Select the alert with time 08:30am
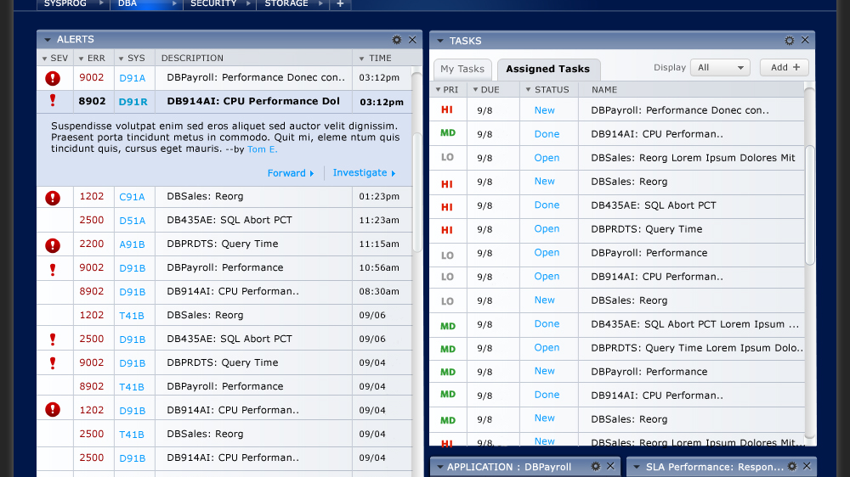 224,292
